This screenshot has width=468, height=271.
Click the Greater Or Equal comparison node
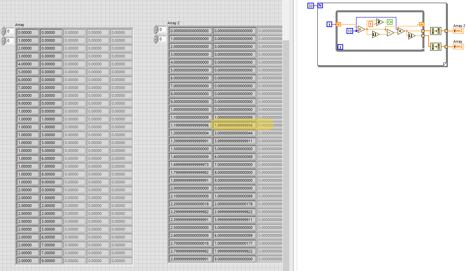380,22
